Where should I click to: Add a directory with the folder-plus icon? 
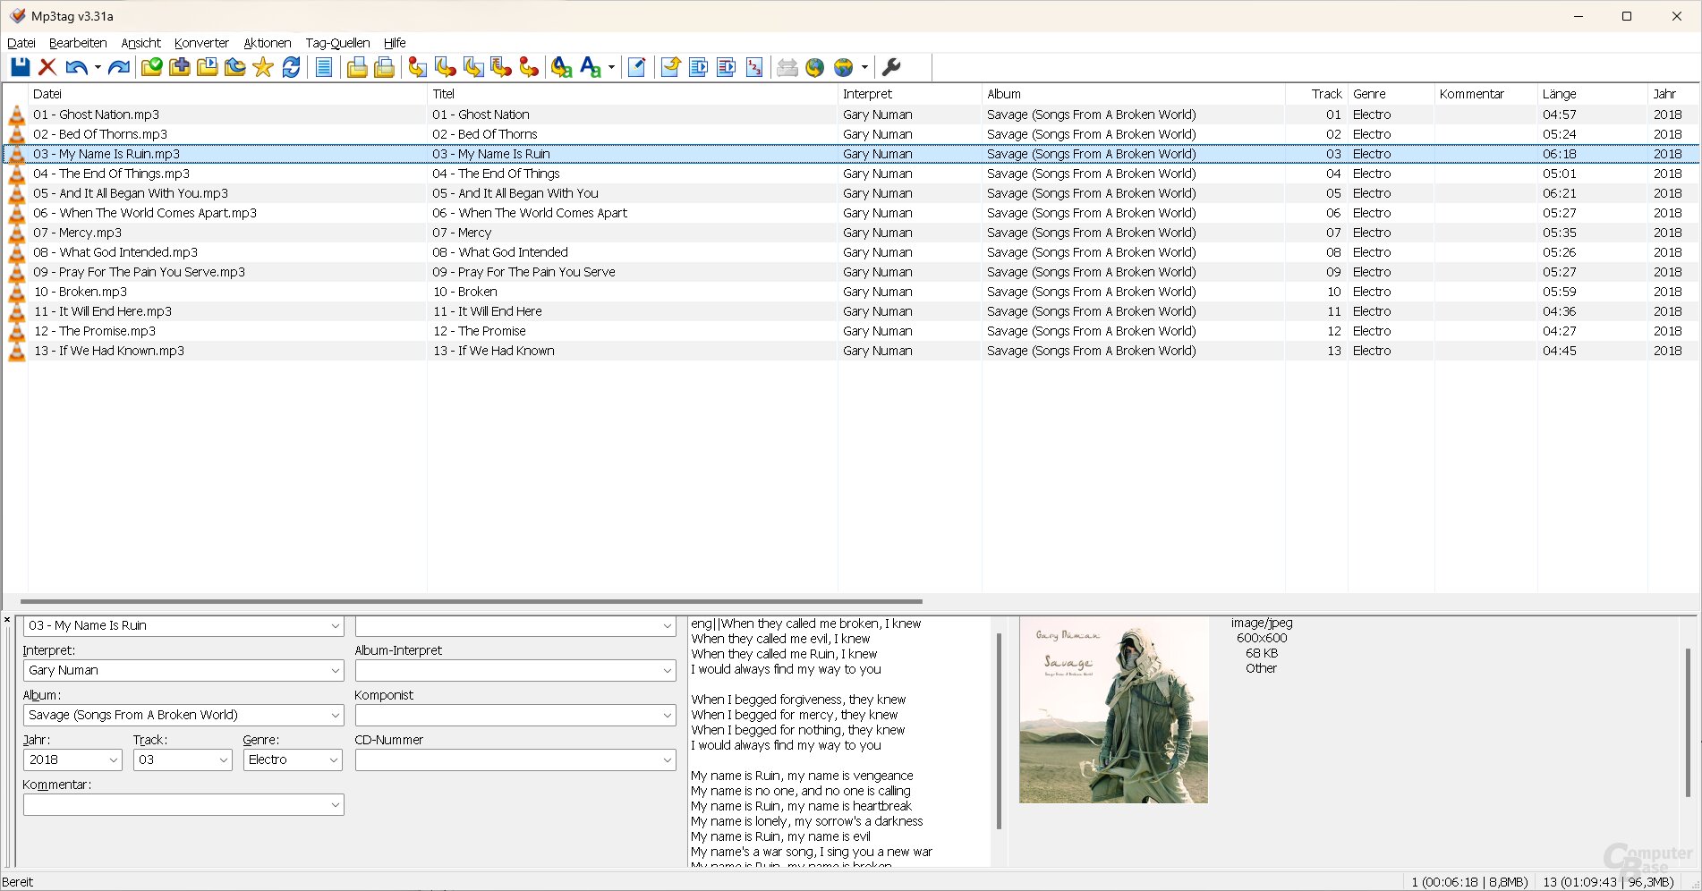click(180, 67)
